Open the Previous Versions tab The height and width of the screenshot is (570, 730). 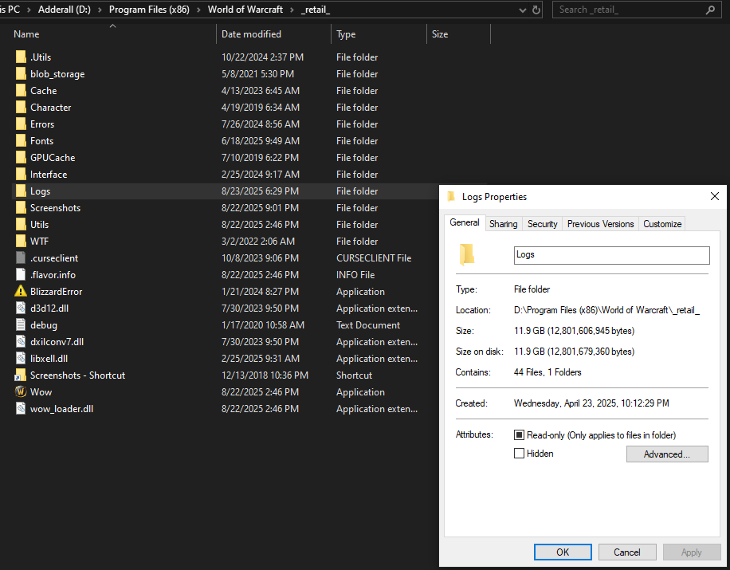[x=601, y=224]
